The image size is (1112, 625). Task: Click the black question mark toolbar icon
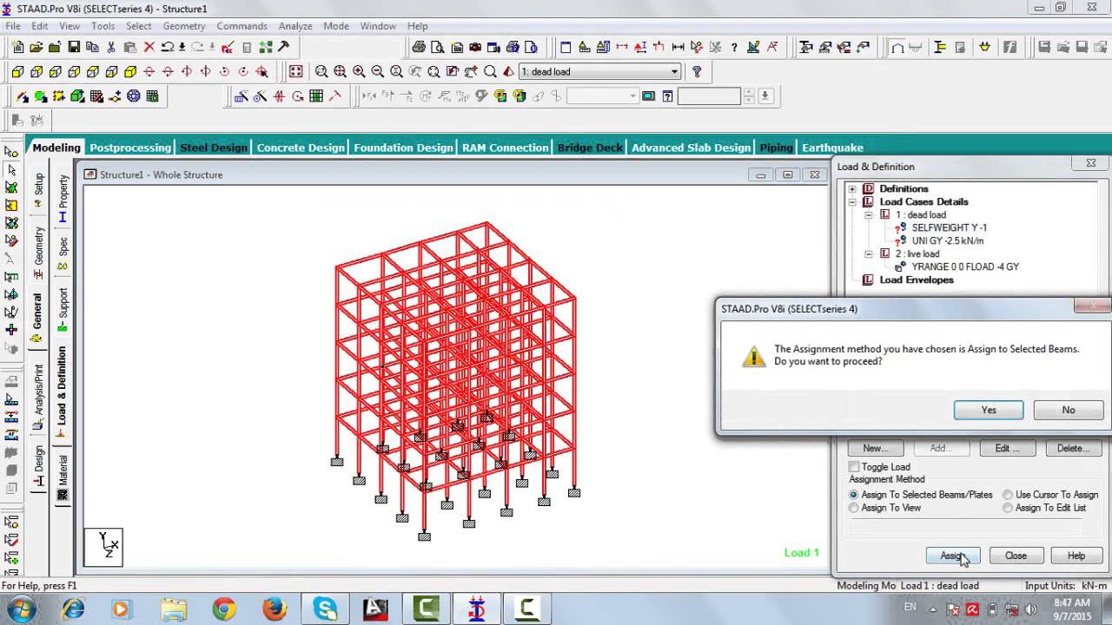pos(734,47)
